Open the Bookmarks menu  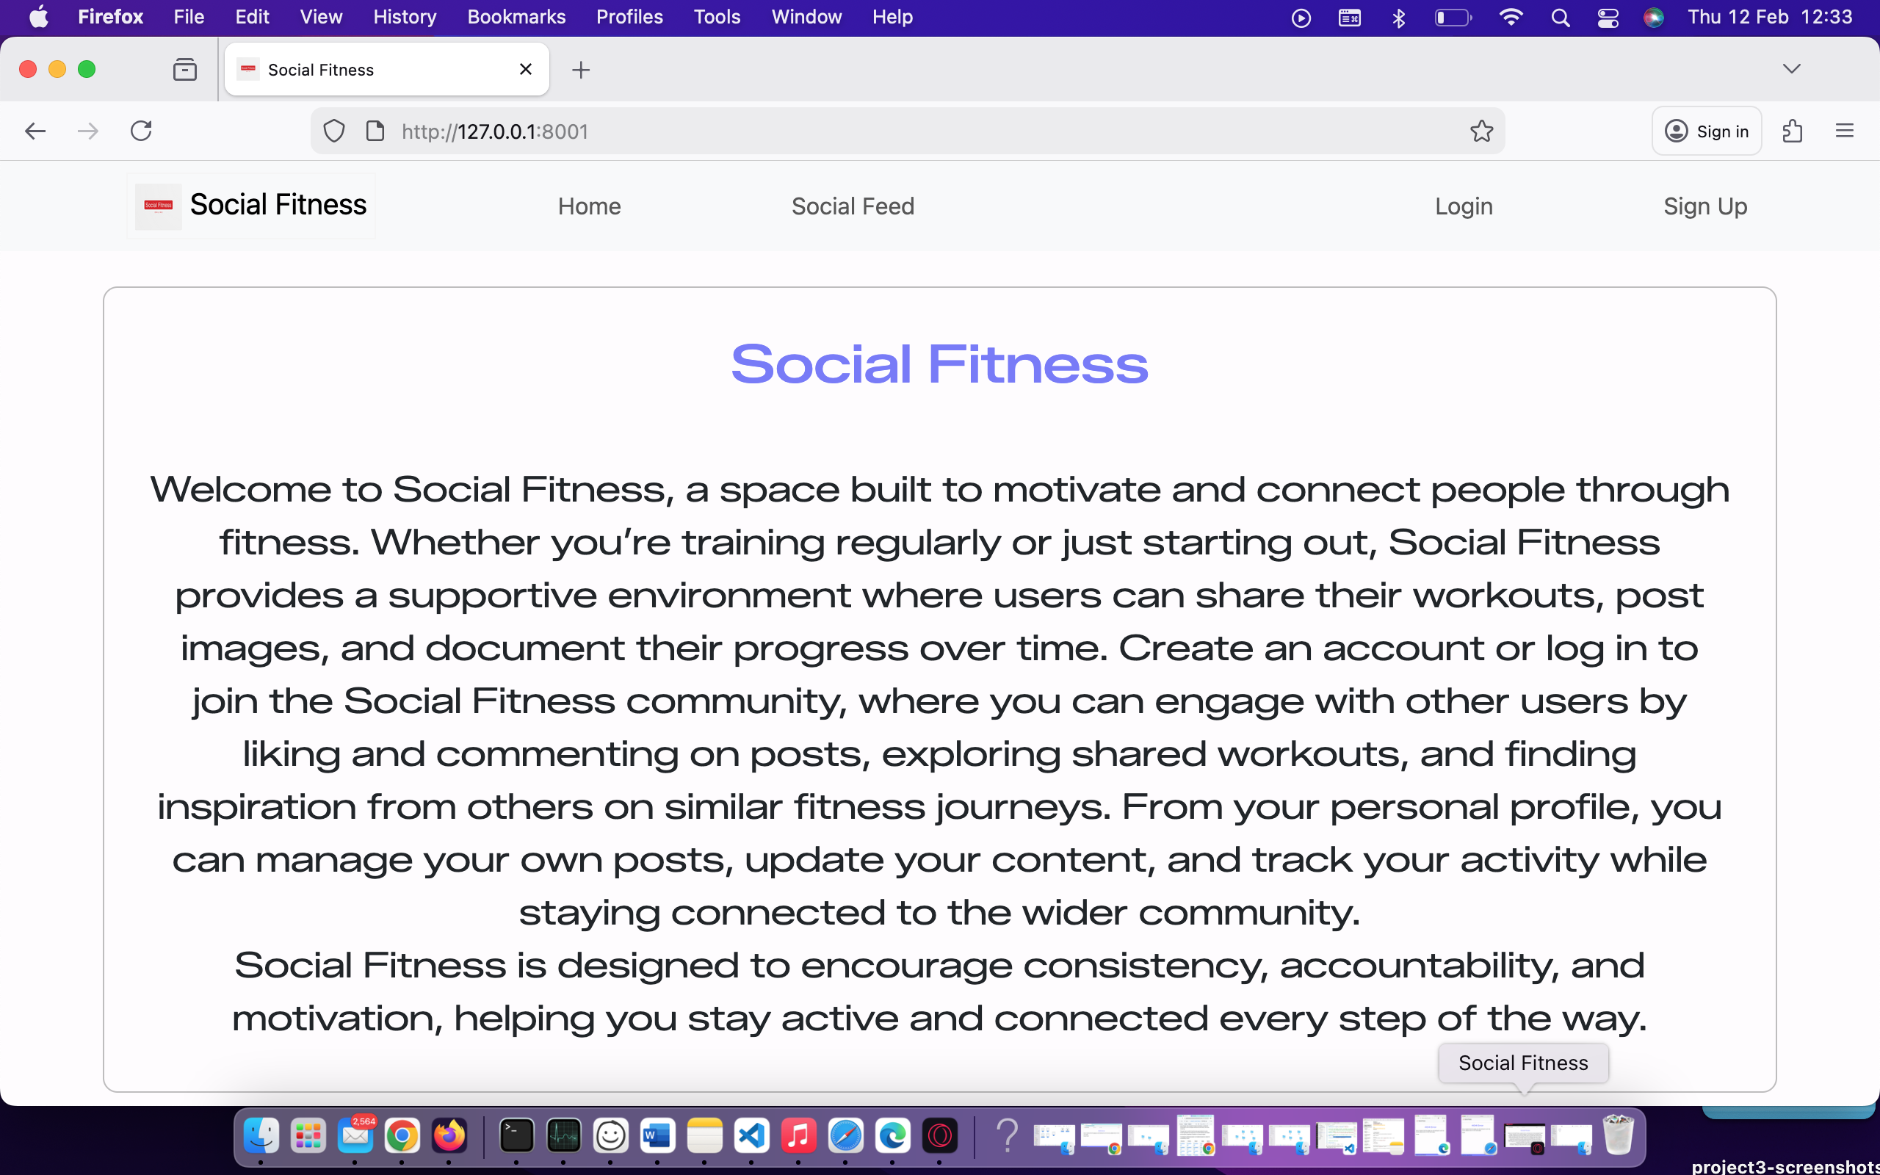coord(516,16)
